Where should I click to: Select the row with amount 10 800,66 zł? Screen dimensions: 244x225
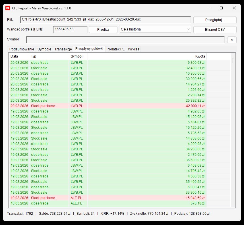click(107, 73)
